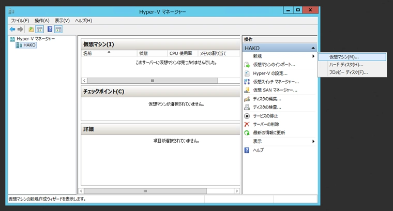The width and height of the screenshot is (393, 211).
Task: Click the center pane bottom scrollbar thumb
Action: (145, 191)
